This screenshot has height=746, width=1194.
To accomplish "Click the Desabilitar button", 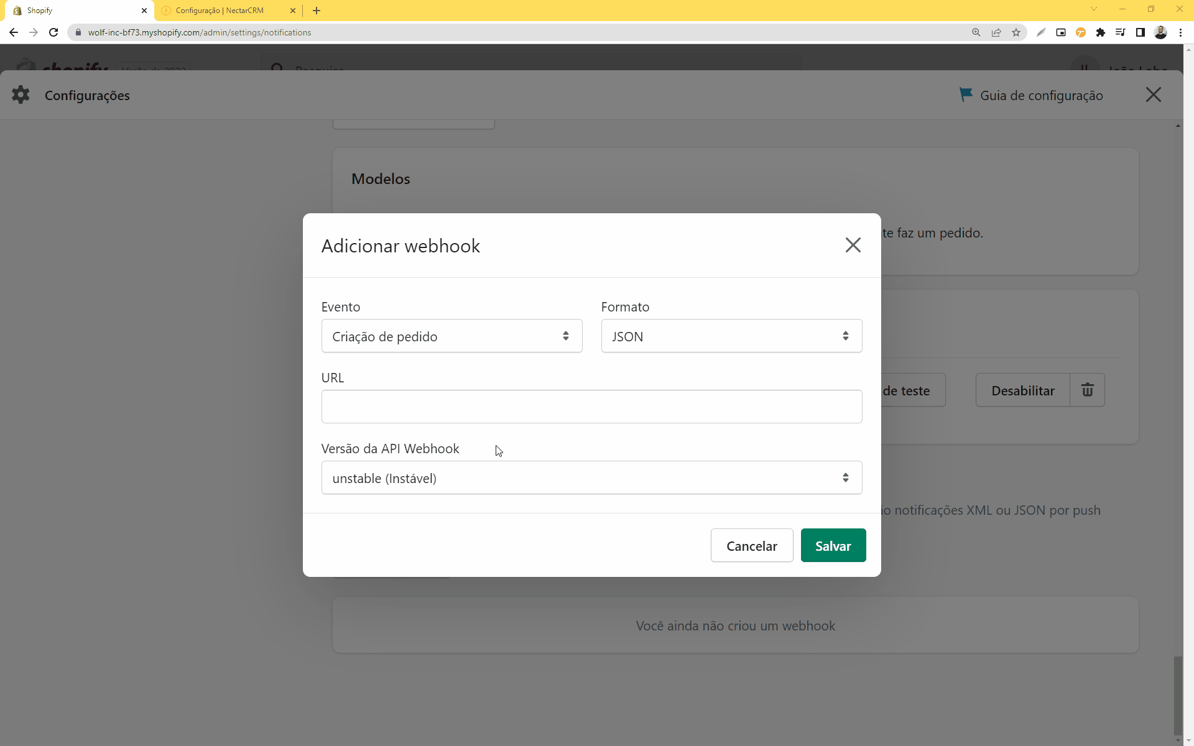I will pyautogui.click(x=1023, y=390).
